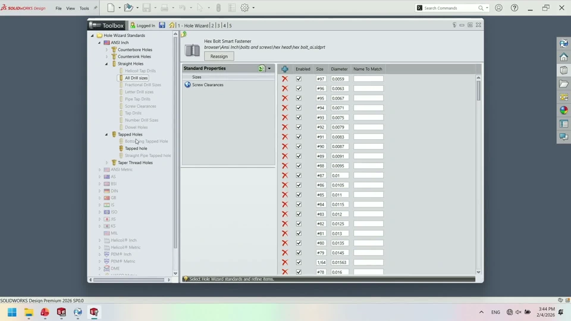Viewport: 571px width, 321px height.
Task: Open Custom Properties task pane icon
Action: click(x=564, y=124)
